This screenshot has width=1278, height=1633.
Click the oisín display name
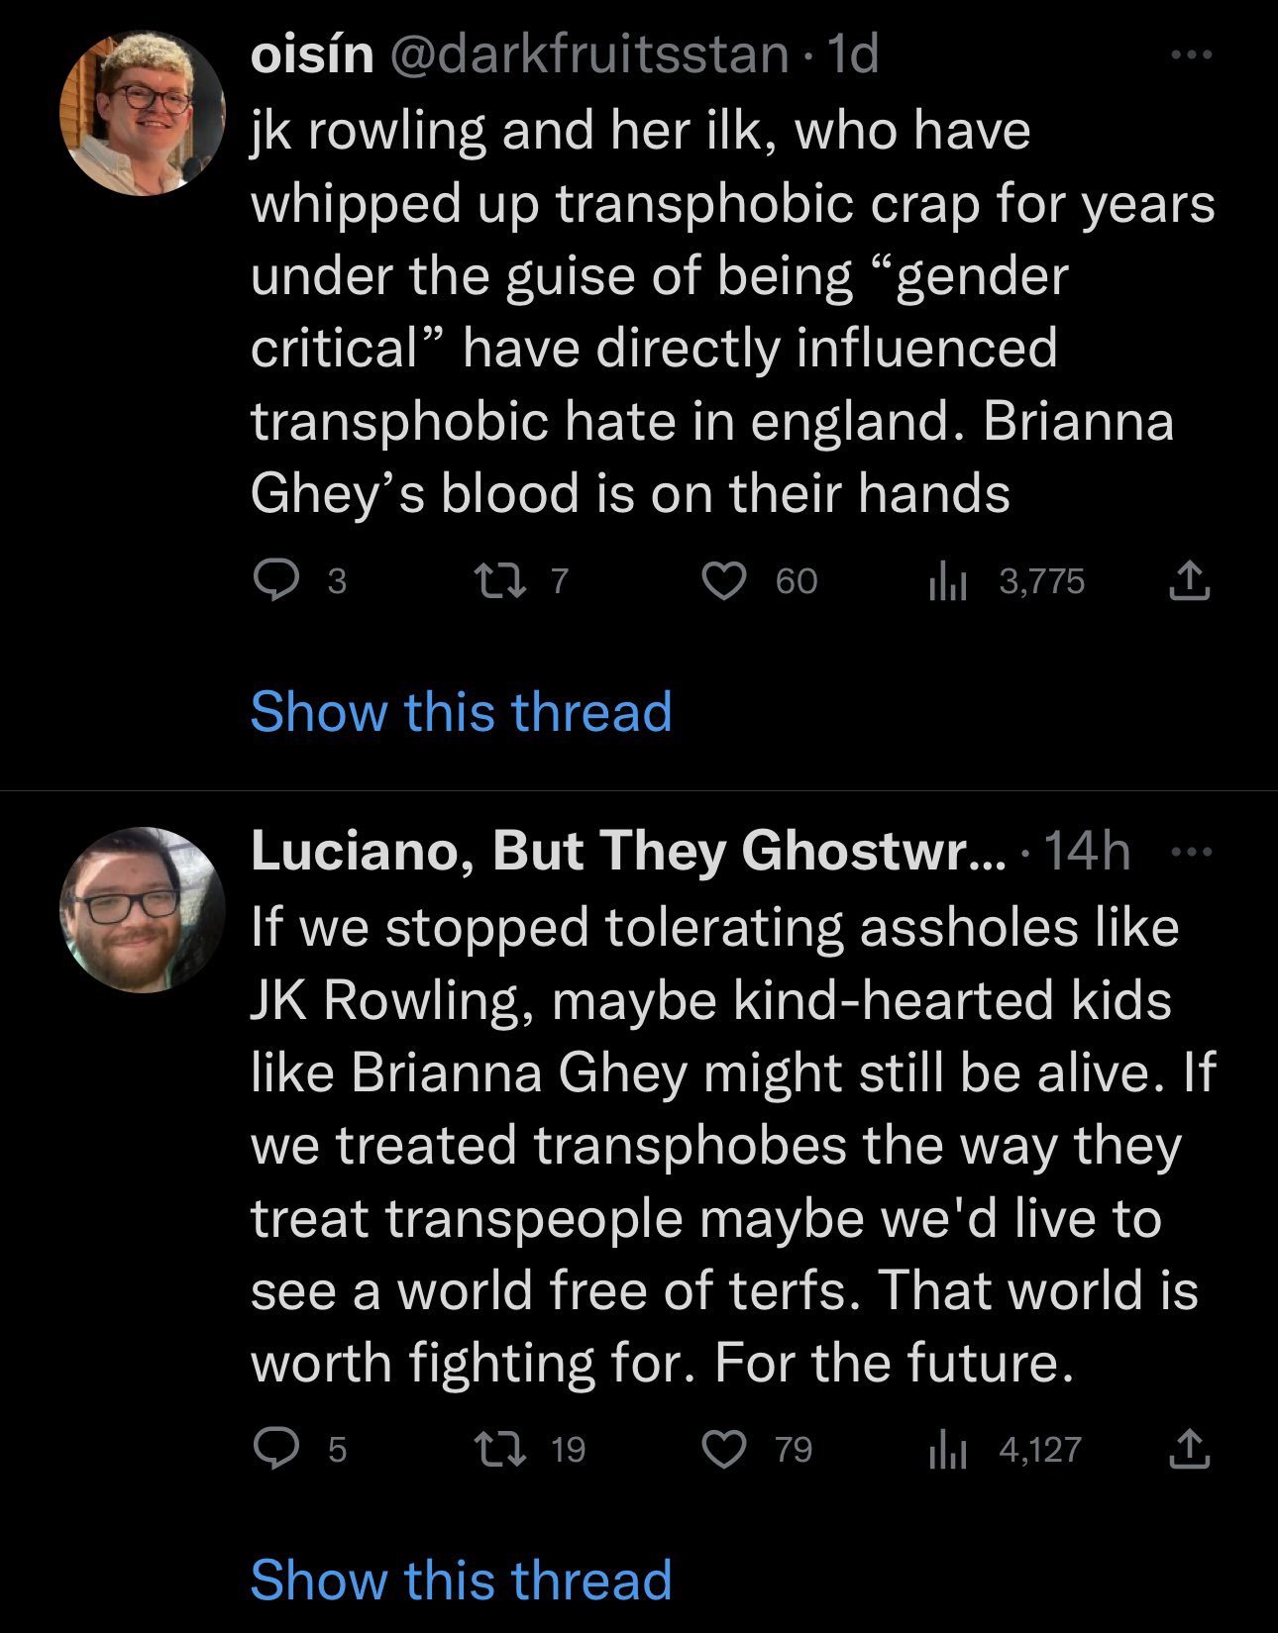312,54
